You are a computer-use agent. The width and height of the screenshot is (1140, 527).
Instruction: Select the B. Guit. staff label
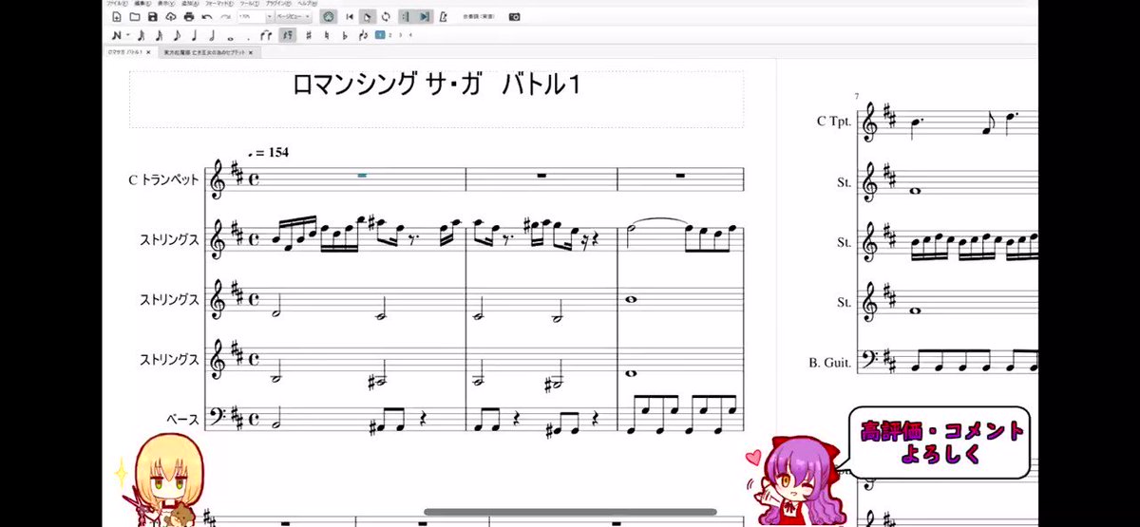pyautogui.click(x=829, y=362)
